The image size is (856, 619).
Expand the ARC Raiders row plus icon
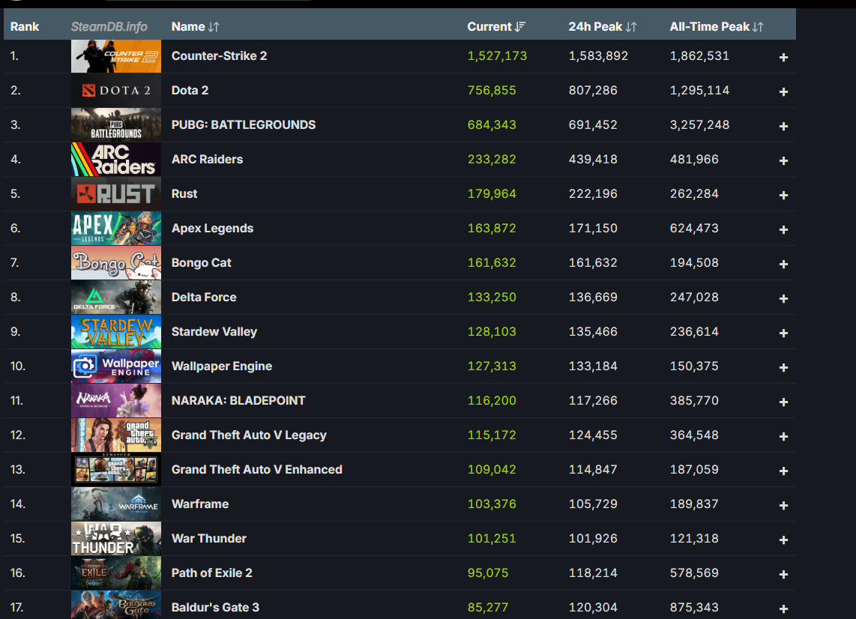coord(783,160)
